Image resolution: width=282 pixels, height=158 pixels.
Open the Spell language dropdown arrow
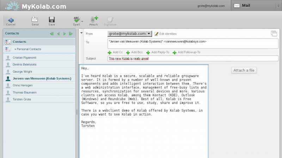(x=82, y=21)
